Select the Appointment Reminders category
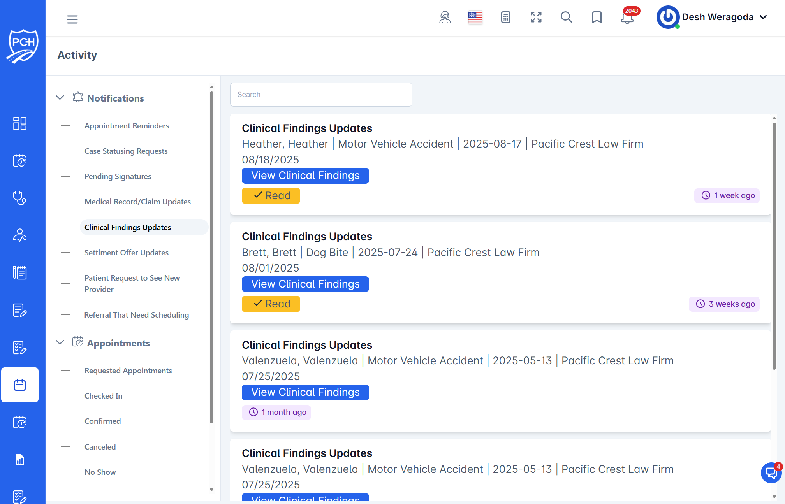 pos(127,125)
